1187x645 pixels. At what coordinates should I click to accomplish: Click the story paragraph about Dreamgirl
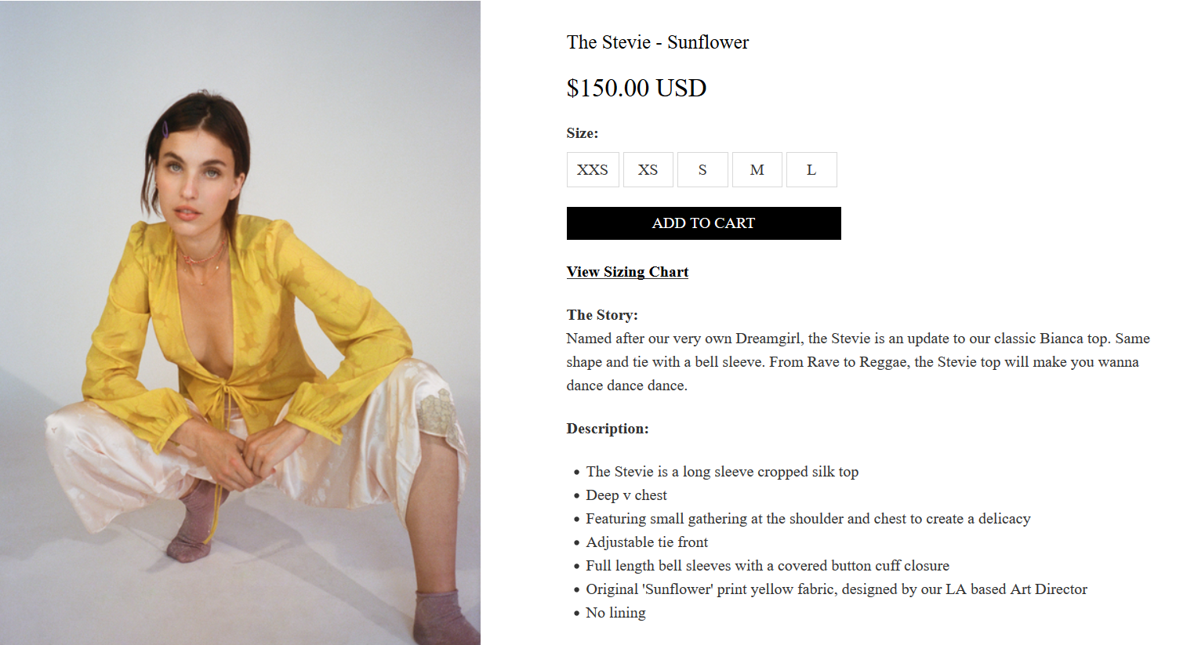coord(858,362)
